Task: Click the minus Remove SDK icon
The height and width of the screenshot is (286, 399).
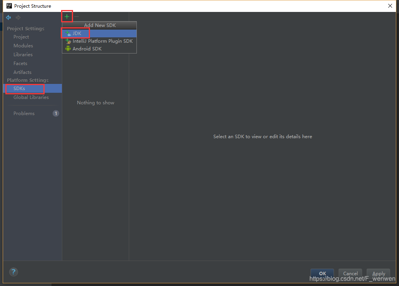Action: coord(76,17)
